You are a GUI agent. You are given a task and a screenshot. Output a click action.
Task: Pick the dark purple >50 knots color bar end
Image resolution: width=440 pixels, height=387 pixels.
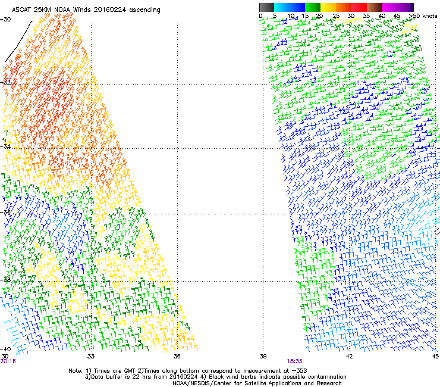pos(411,7)
